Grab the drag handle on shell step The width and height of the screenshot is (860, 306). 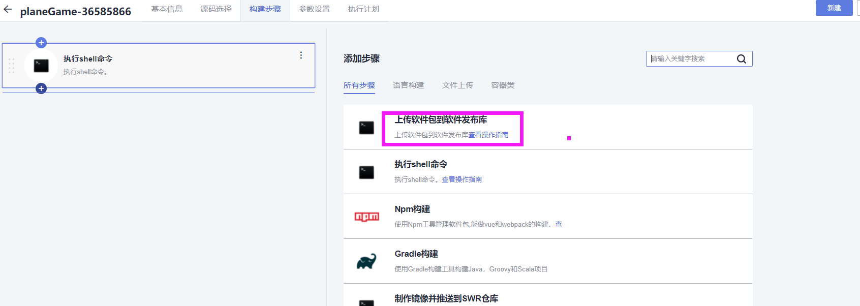(11, 66)
